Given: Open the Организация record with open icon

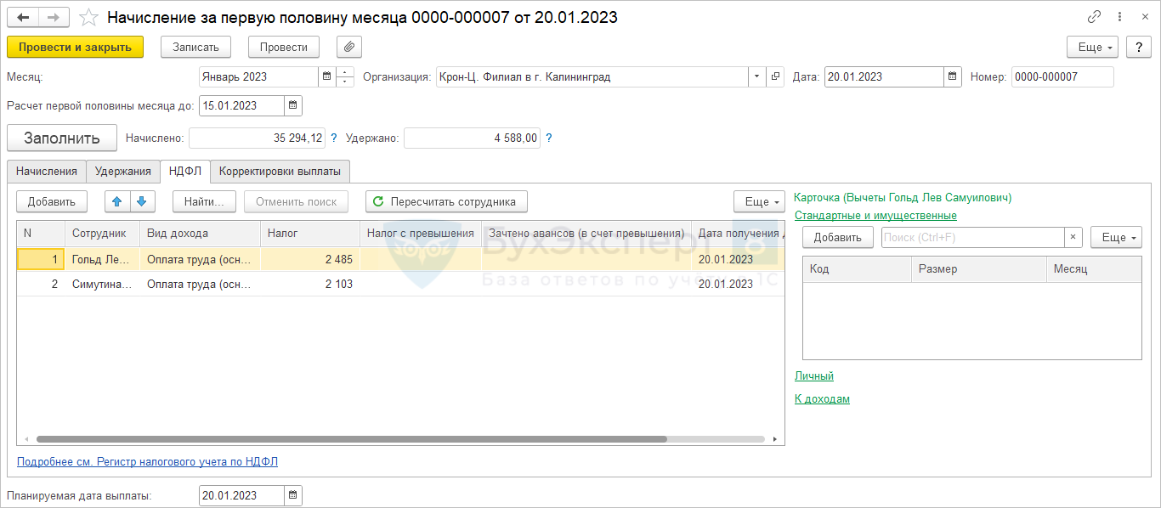Looking at the screenshot, I should (x=774, y=76).
